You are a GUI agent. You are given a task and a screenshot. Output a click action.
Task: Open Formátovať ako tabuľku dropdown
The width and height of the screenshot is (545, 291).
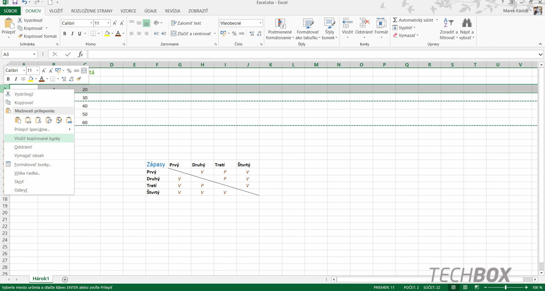tap(308, 29)
